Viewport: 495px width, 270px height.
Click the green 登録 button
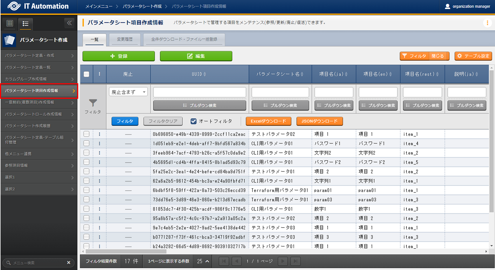(x=119, y=56)
